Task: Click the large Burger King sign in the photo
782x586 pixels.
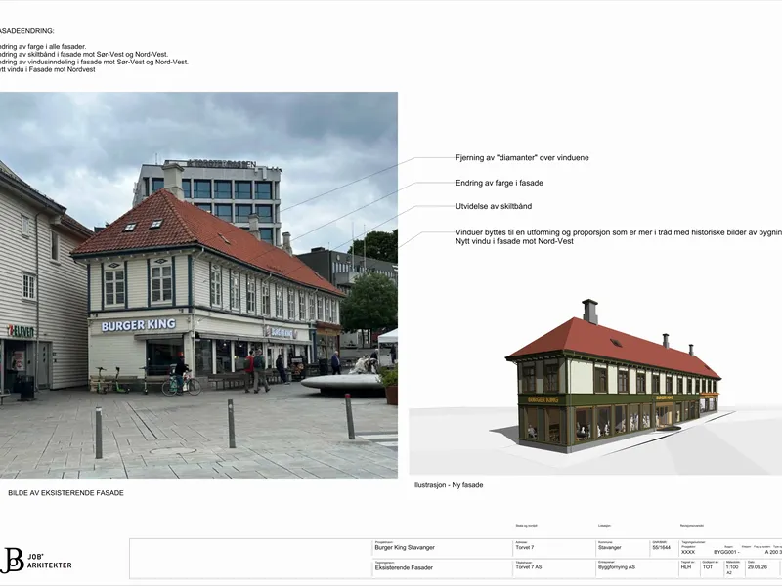Action: (139, 325)
